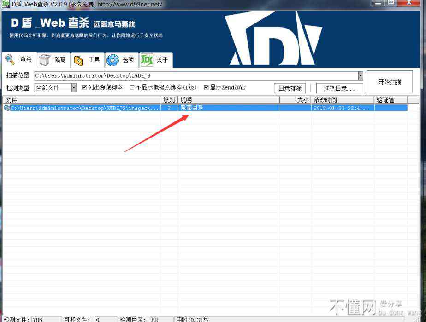This screenshot has width=426, height=322.
Task: Click the app icon in the title bar
Action: click(x=6, y=4)
